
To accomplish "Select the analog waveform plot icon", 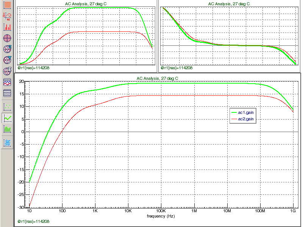I will click(7, 82).
